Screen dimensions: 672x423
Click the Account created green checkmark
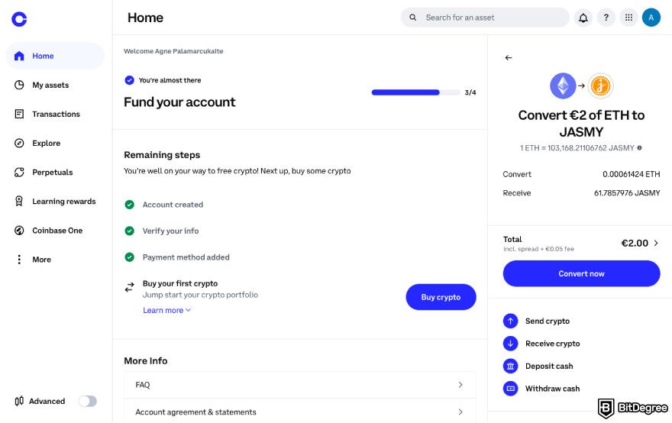pyautogui.click(x=129, y=205)
